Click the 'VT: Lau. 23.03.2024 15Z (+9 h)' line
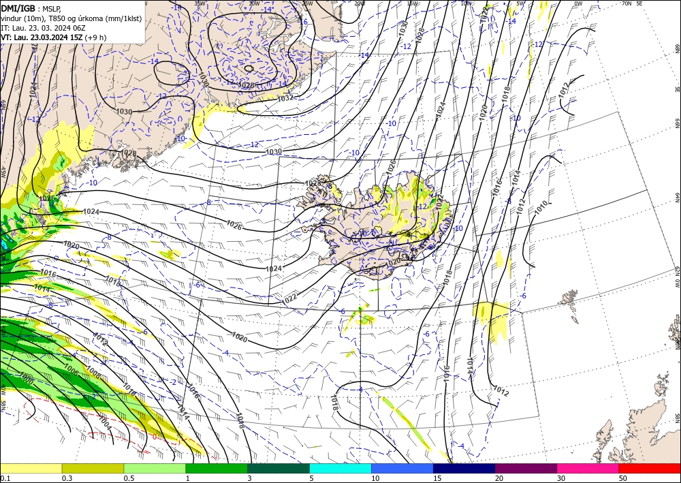Image resolution: width=681 pixels, height=483 pixels. [53, 37]
